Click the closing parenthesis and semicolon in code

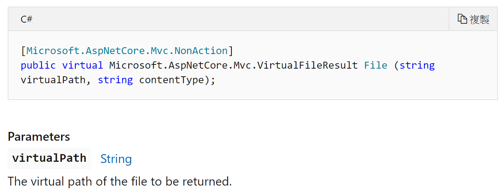[210, 80]
